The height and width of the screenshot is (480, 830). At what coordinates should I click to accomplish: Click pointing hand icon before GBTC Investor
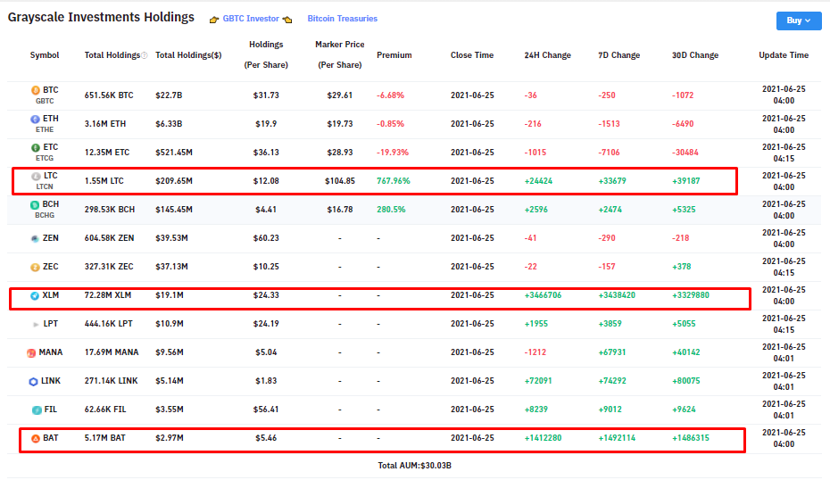pos(214,20)
